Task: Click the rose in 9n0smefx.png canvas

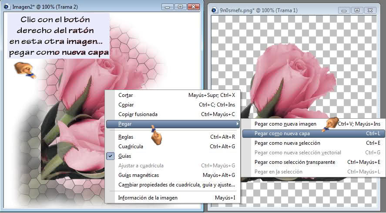Action: pyautogui.click(x=293, y=81)
